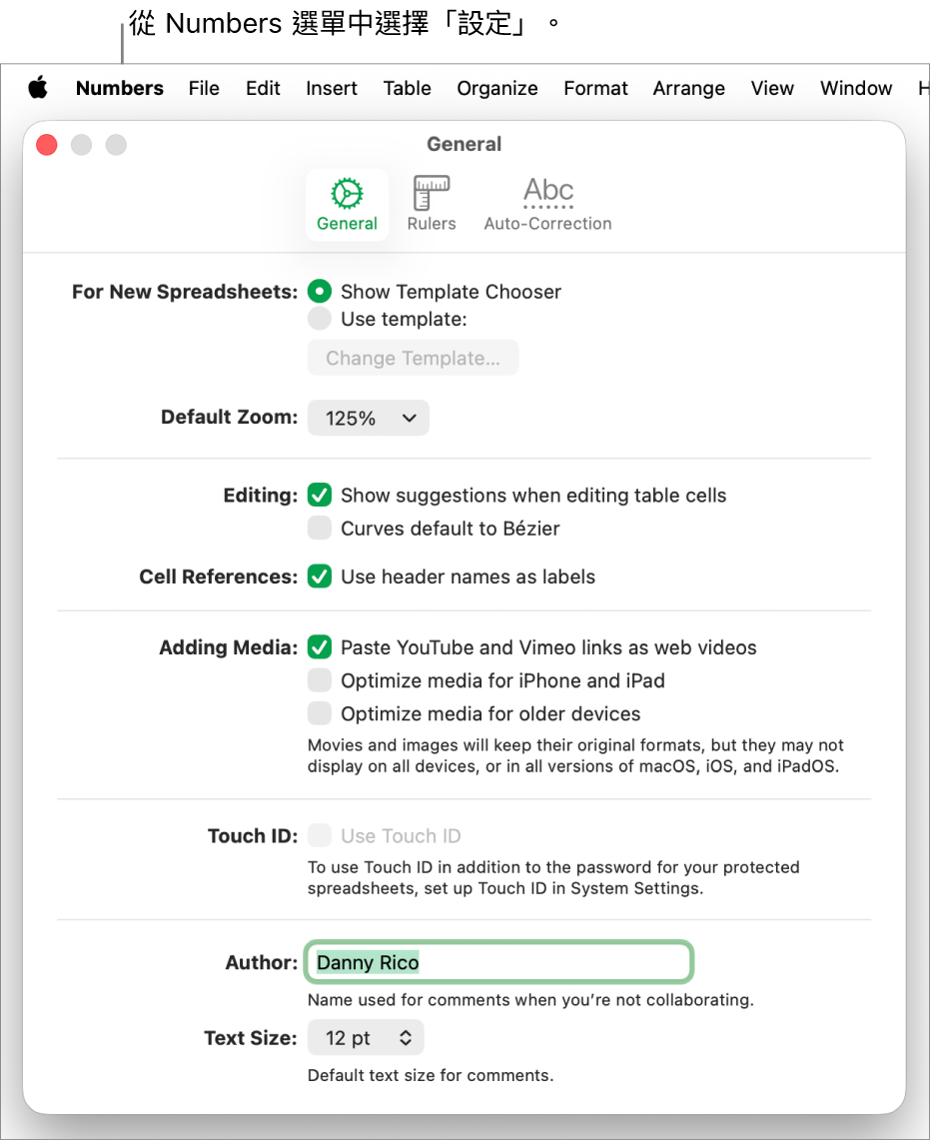The image size is (930, 1140).
Task: Select the Show Template Chooser radio button
Action: 320,292
